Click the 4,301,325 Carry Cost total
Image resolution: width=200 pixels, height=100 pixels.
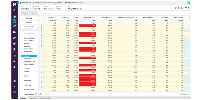pos(53,21)
